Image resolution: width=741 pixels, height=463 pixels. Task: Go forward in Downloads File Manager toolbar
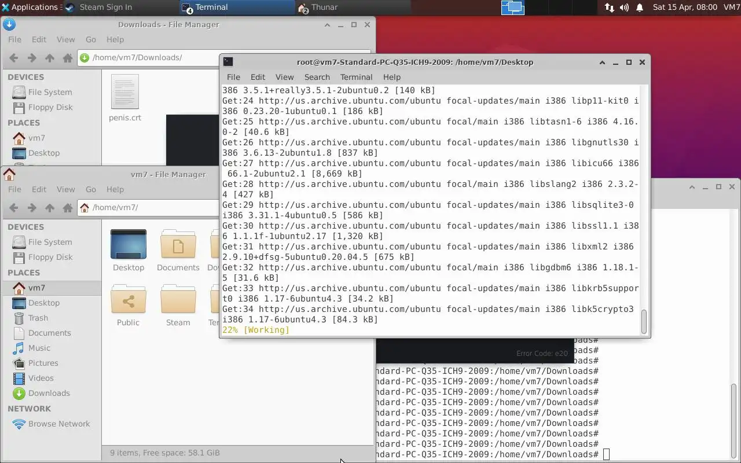[32, 58]
